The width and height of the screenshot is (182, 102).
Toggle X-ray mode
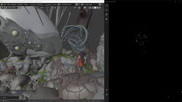90,8
